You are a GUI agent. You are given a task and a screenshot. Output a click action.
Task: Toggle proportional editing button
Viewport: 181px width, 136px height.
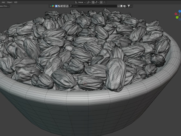101,2
